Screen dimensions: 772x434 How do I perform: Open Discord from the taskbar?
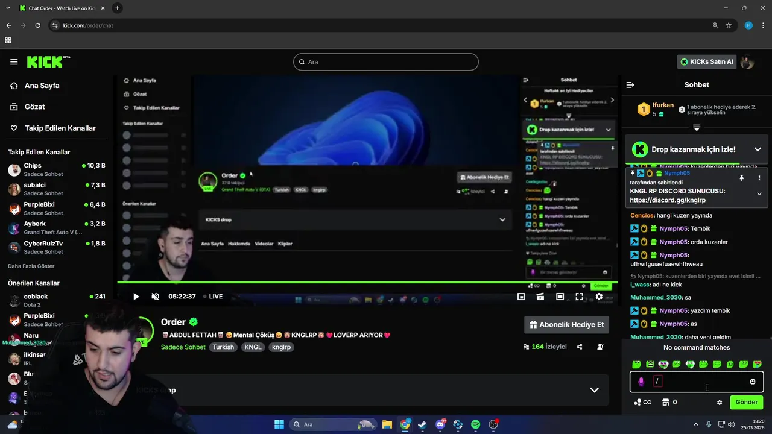[440, 424]
